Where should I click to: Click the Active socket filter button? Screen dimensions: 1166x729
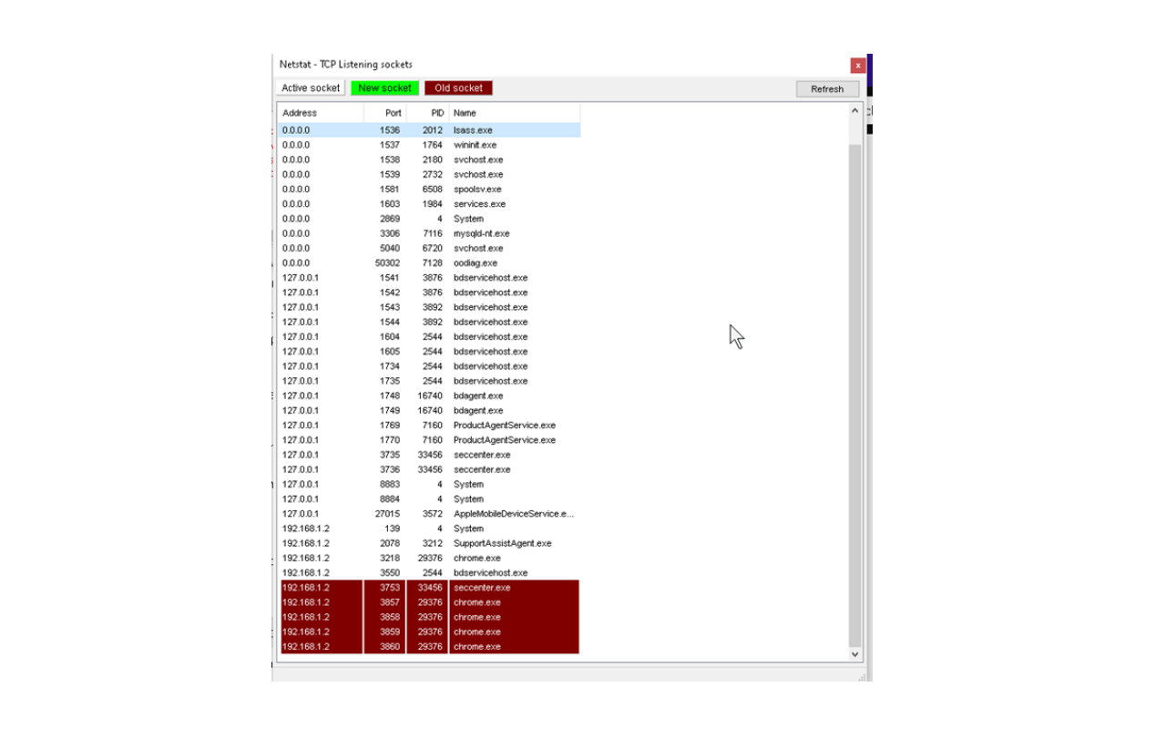tap(311, 87)
